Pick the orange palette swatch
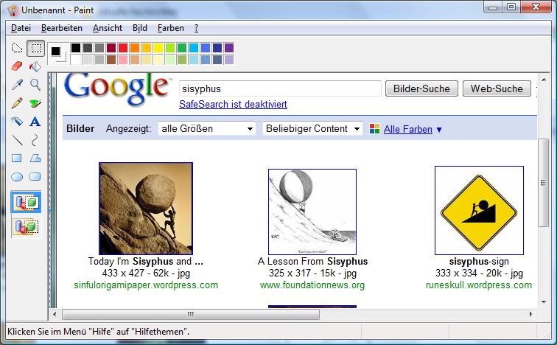The image size is (557, 345). 135,48
